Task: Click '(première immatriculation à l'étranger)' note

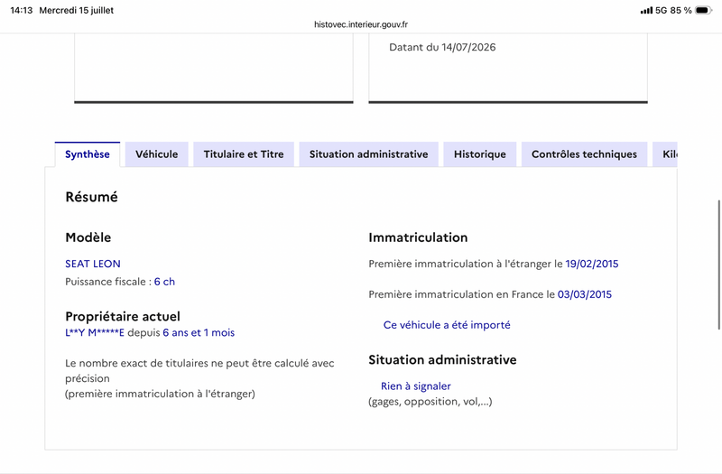Action: [160, 394]
